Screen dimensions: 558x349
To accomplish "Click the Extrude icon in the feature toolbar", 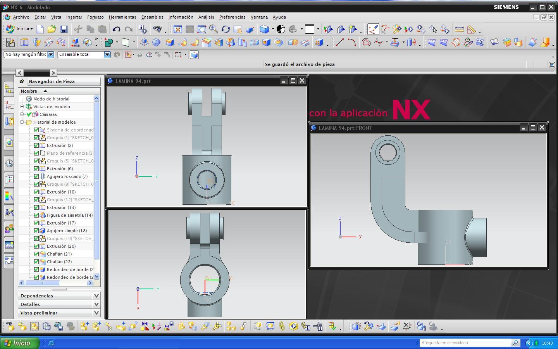I will (x=25, y=42).
